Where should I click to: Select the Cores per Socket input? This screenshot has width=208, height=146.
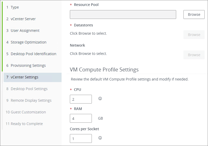(81, 138)
